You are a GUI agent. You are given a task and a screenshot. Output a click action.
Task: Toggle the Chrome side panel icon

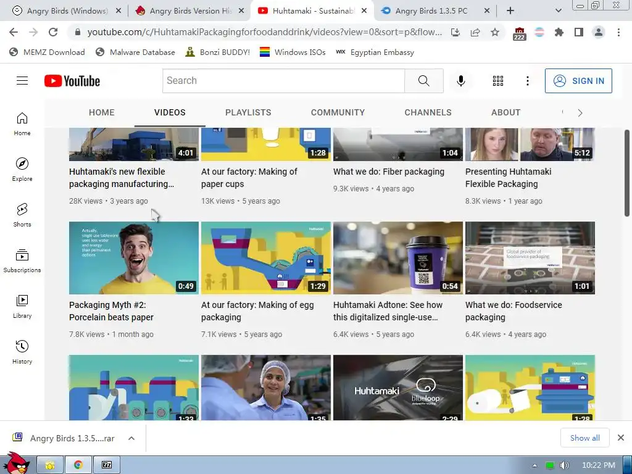(579, 32)
